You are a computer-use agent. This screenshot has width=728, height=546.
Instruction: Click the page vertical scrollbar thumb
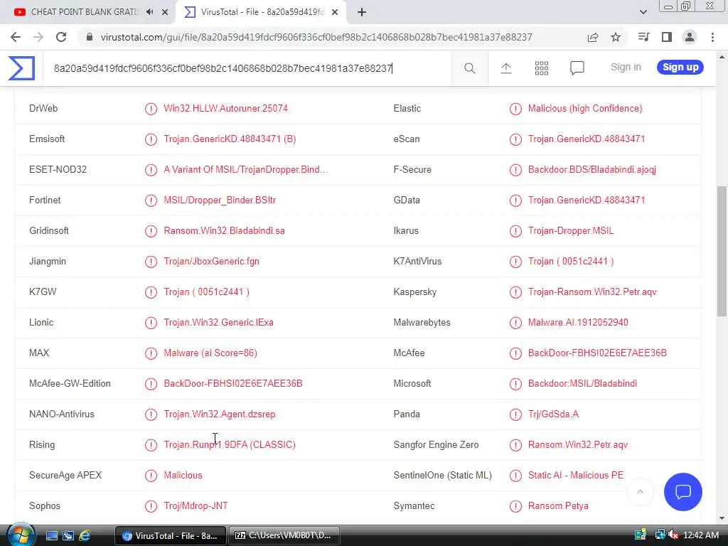pyautogui.click(x=722, y=251)
